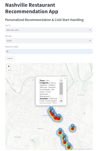The image size is (98, 151).
Task: Click popup scrollbar up arrow
Action: pyautogui.click(x=61, y=80)
